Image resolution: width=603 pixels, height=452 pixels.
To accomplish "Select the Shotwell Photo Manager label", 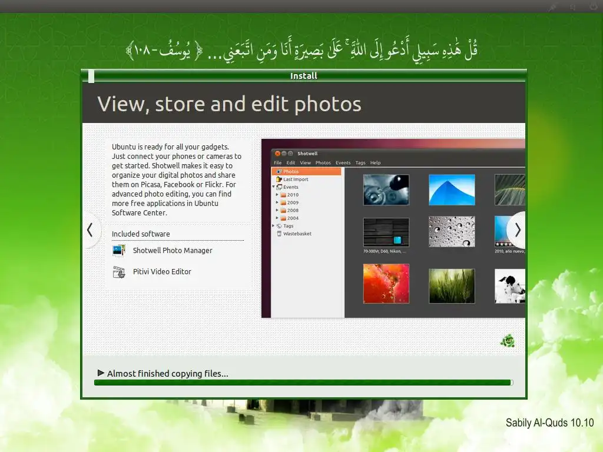I will point(173,250).
